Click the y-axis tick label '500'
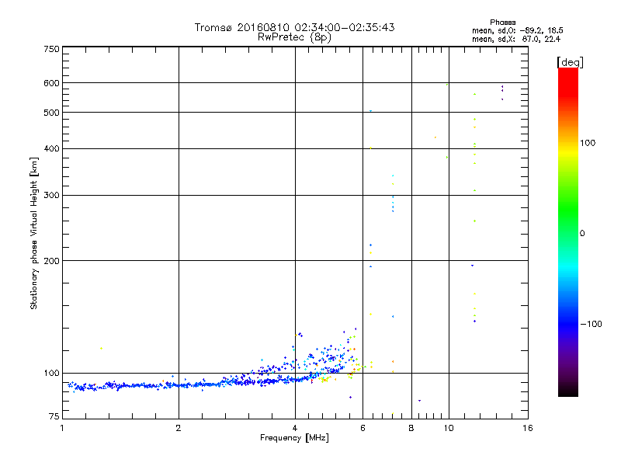This screenshot has width=621, height=466. coord(51,113)
